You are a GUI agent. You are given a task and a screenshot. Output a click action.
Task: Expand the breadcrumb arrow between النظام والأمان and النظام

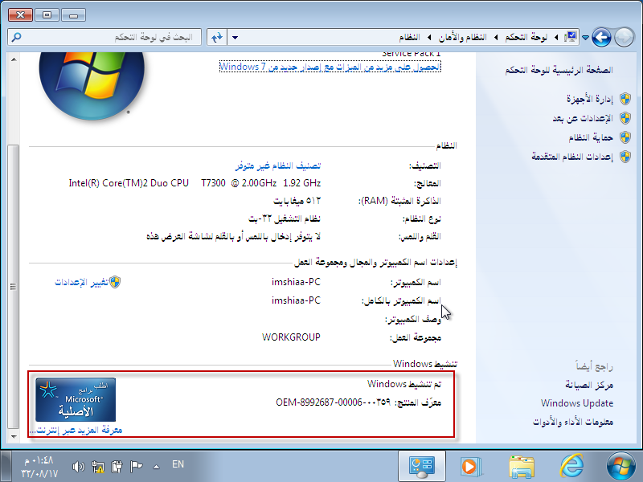pos(429,38)
